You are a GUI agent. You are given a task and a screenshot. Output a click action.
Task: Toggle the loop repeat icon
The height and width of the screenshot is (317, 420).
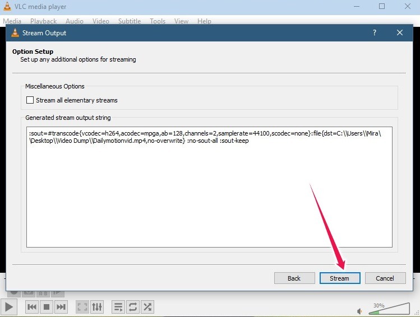pos(132,307)
